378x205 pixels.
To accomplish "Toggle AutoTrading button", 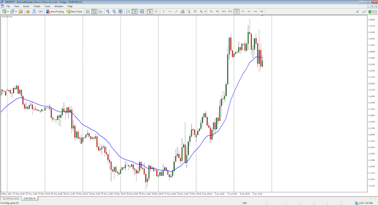I will (55, 12).
